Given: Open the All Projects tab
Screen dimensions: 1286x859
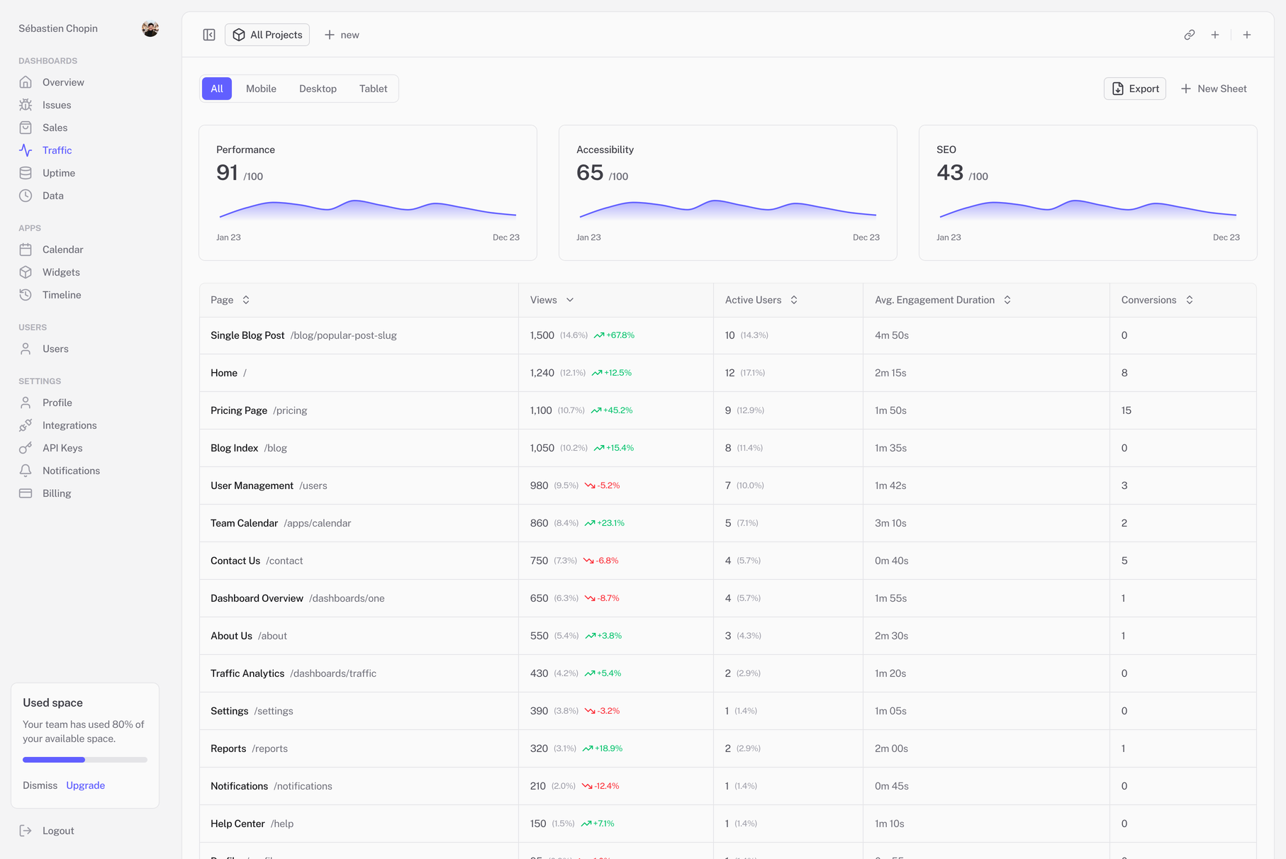Looking at the screenshot, I should click(x=267, y=35).
